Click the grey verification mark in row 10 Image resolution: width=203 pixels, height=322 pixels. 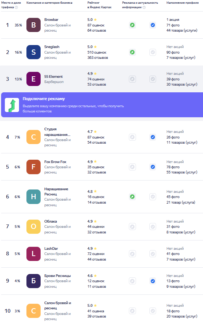coord(153,311)
